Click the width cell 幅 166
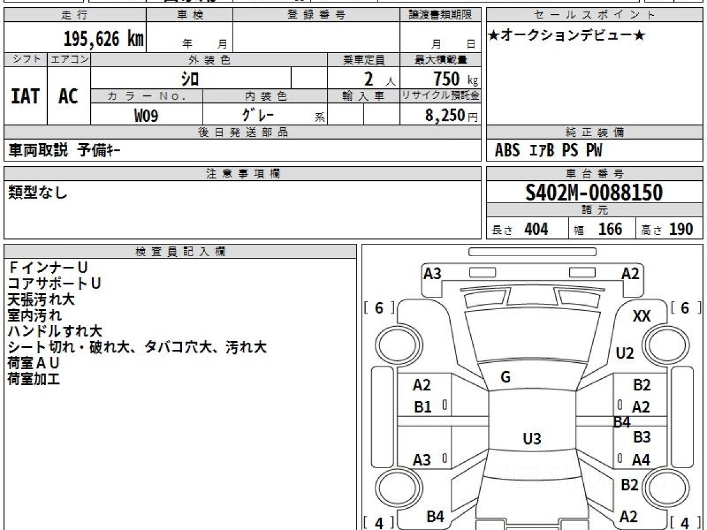 602,229
